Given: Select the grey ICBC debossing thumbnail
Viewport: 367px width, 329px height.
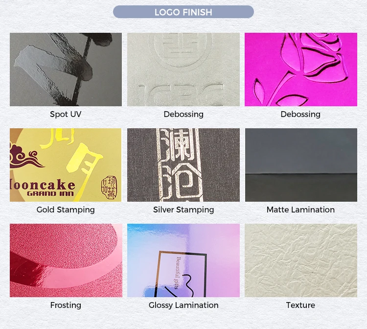Looking at the screenshot, I should pos(183,70).
